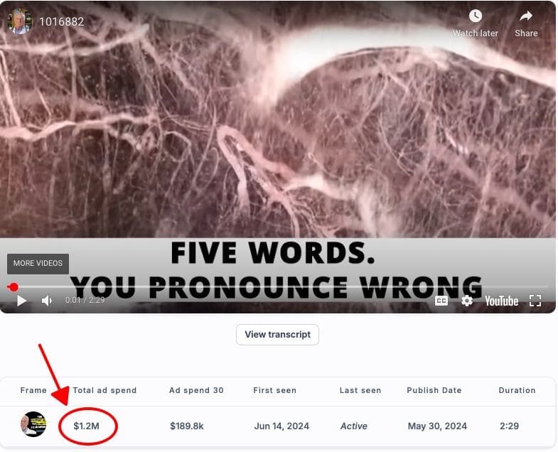The width and height of the screenshot is (558, 452).
Task: Mute the video volume speaker icon
Action: pos(47,301)
